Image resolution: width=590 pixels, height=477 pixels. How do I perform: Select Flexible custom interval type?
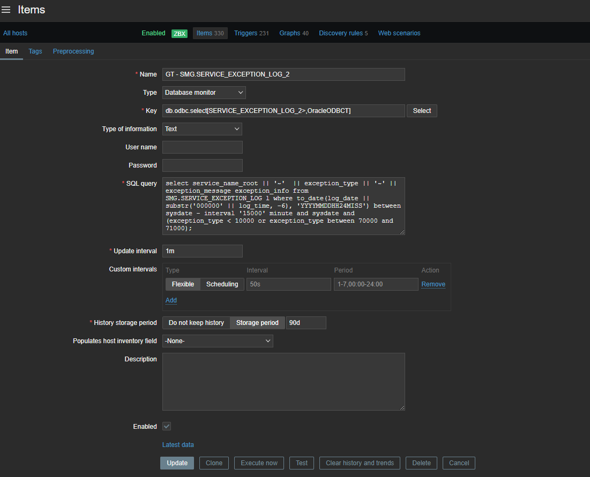pos(183,284)
